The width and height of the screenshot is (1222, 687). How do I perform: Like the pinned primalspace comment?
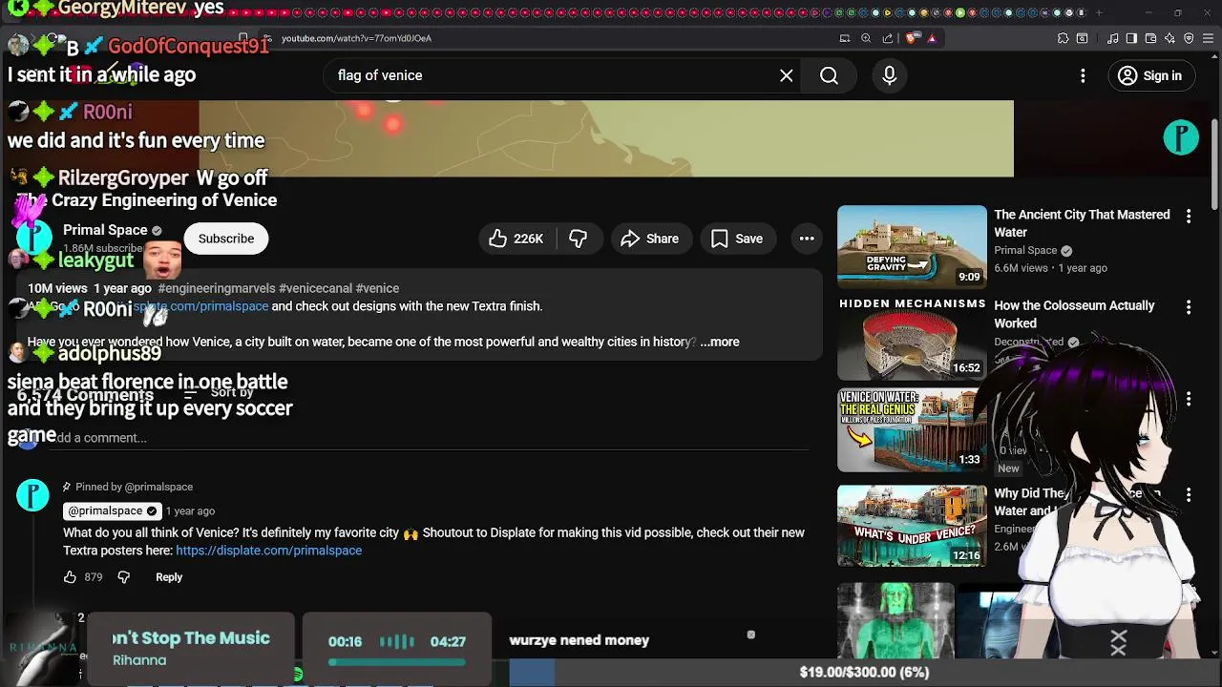point(70,577)
